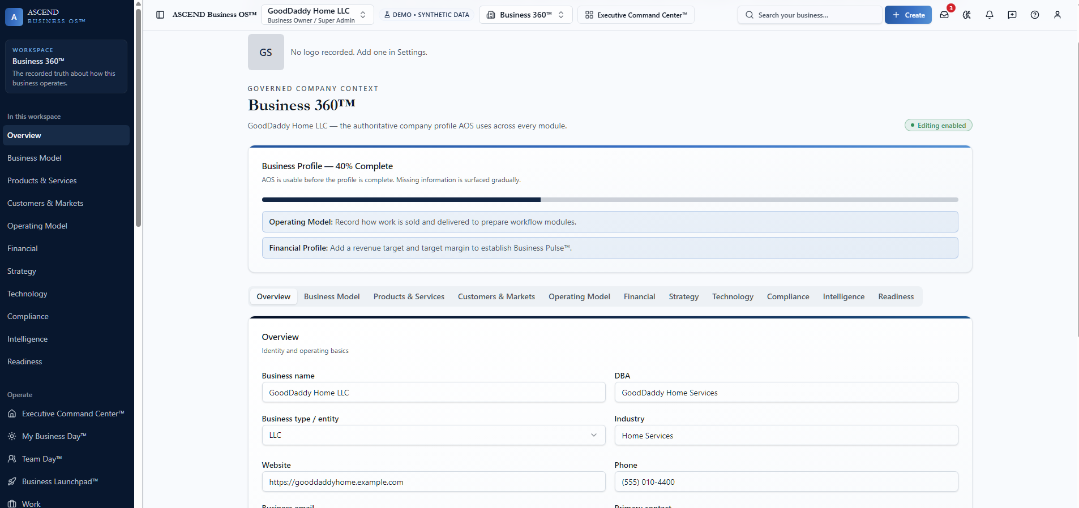Open the Technology tab
The width and height of the screenshot is (1079, 508).
point(733,296)
